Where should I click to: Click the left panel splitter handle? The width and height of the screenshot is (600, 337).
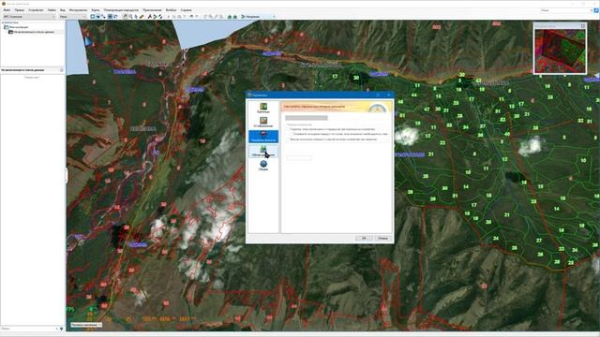[67, 176]
